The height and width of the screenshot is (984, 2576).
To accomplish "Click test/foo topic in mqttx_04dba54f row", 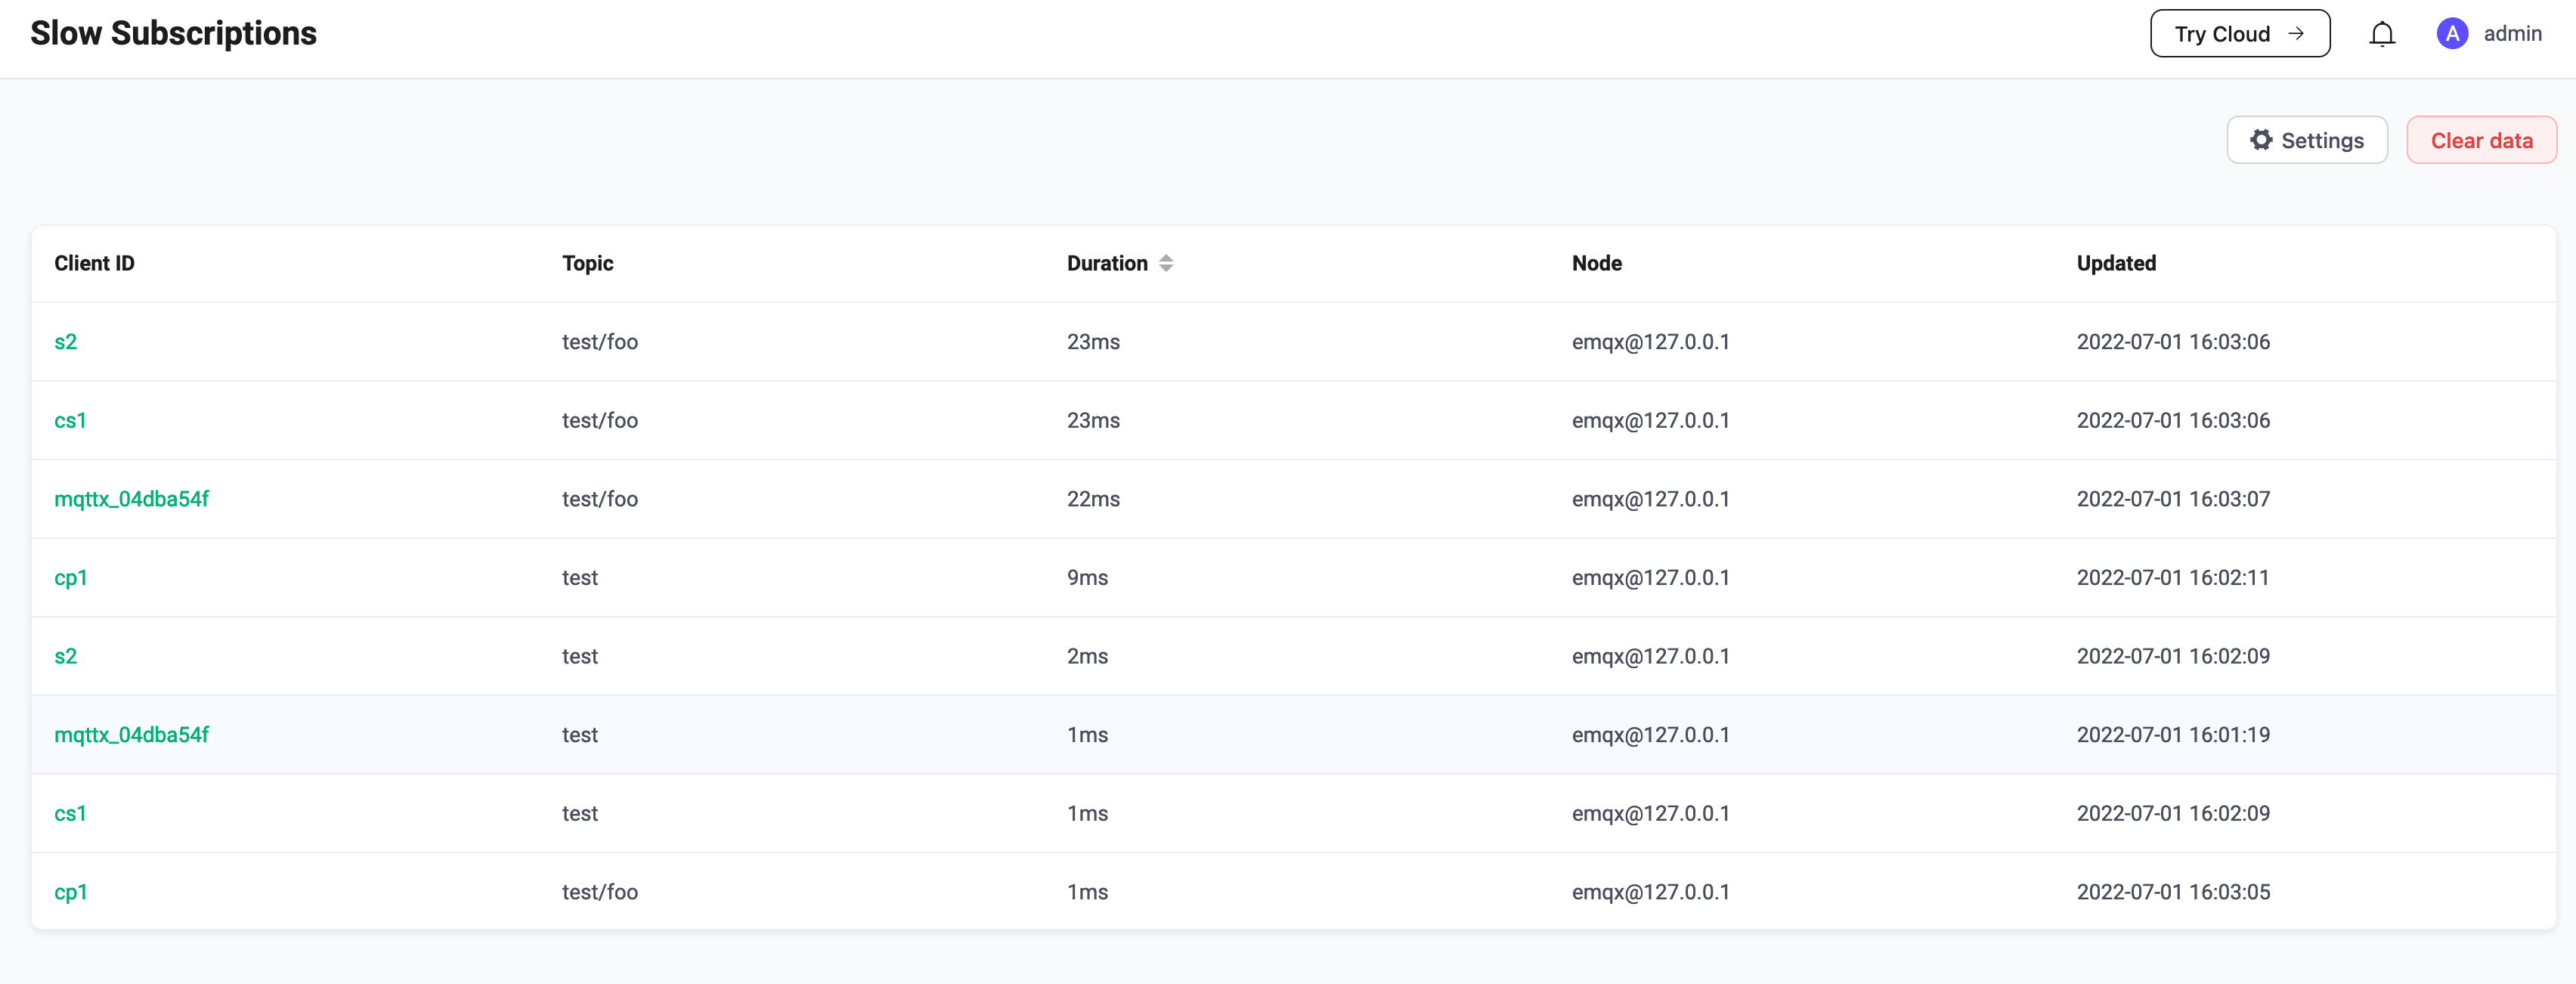I will pos(600,499).
